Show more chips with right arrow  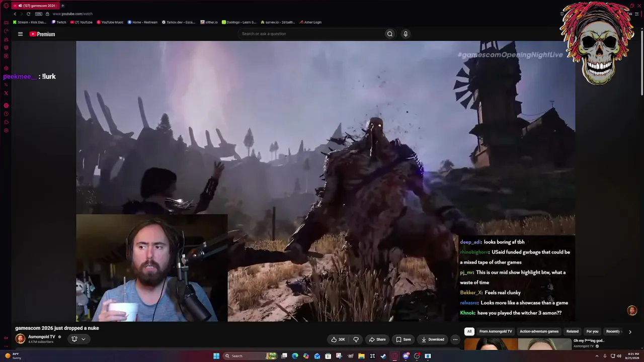630,332
